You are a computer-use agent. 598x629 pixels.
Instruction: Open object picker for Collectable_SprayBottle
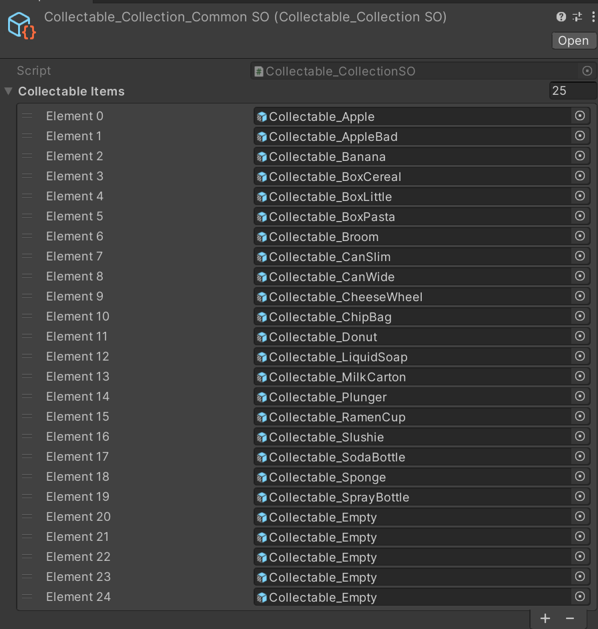(x=580, y=497)
